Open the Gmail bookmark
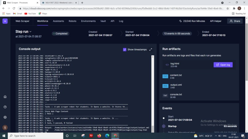 click(x=18, y=14)
